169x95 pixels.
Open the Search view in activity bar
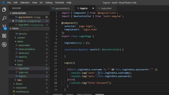click(4, 18)
